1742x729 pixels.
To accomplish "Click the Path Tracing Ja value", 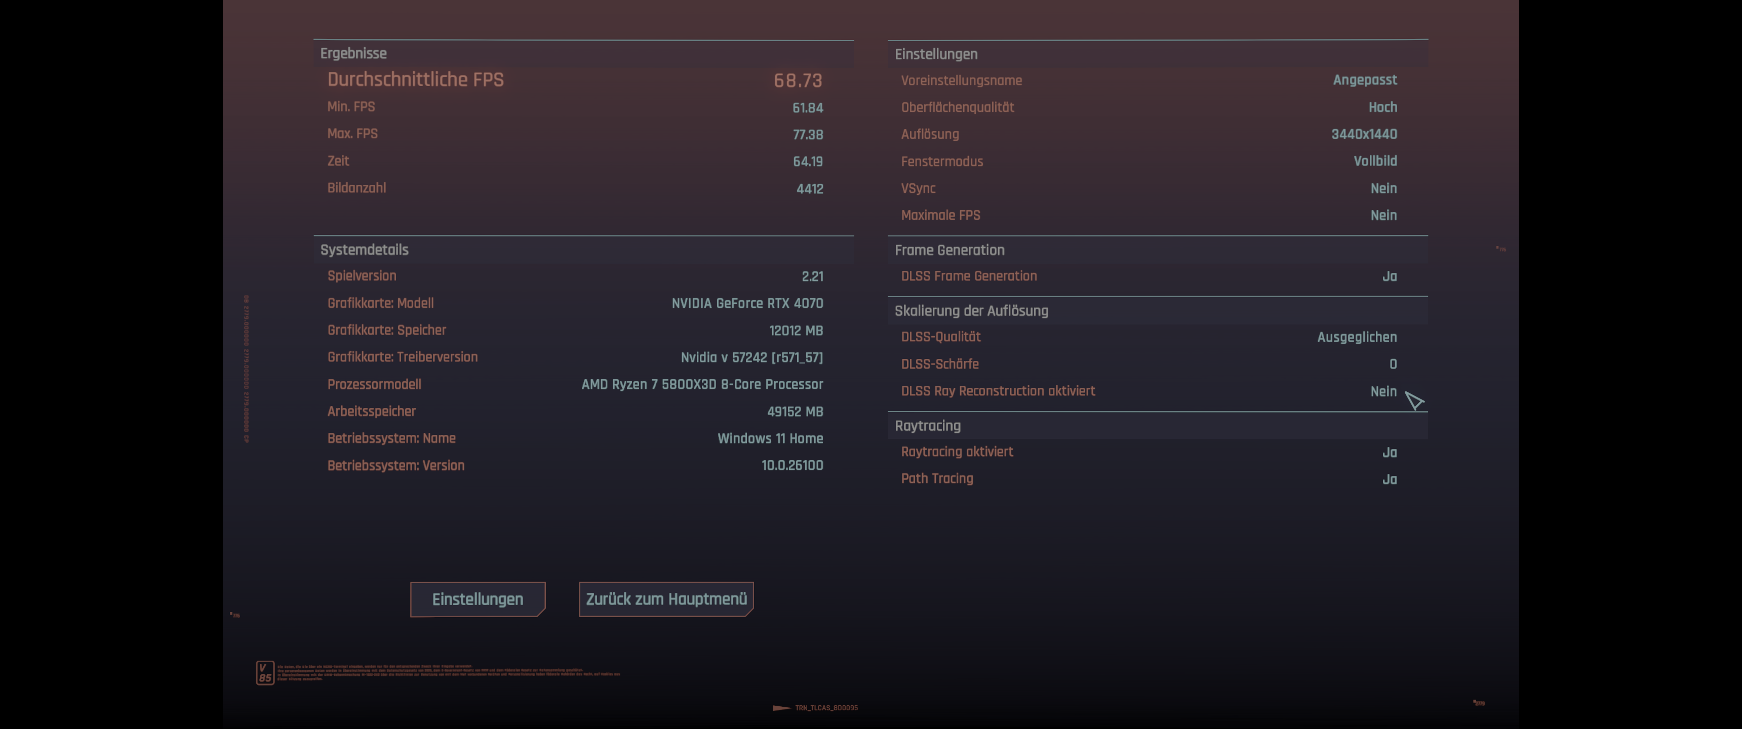I will coord(1389,479).
